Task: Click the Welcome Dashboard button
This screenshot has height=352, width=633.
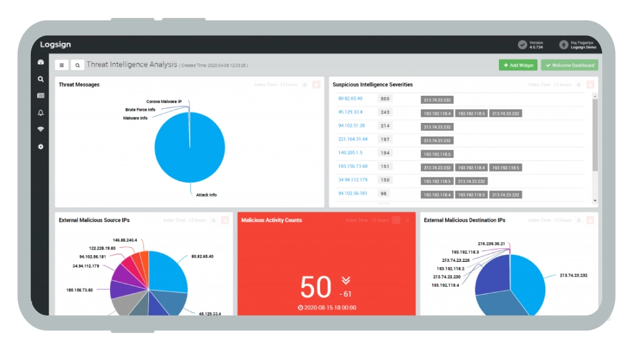Action: [x=569, y=65]
